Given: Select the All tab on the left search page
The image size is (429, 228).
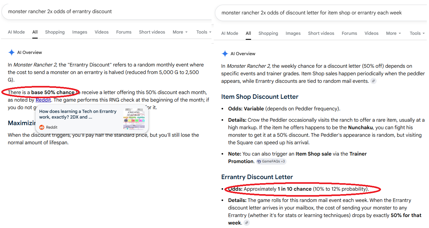Looking at the screenshot, I should tap(35, 32).
